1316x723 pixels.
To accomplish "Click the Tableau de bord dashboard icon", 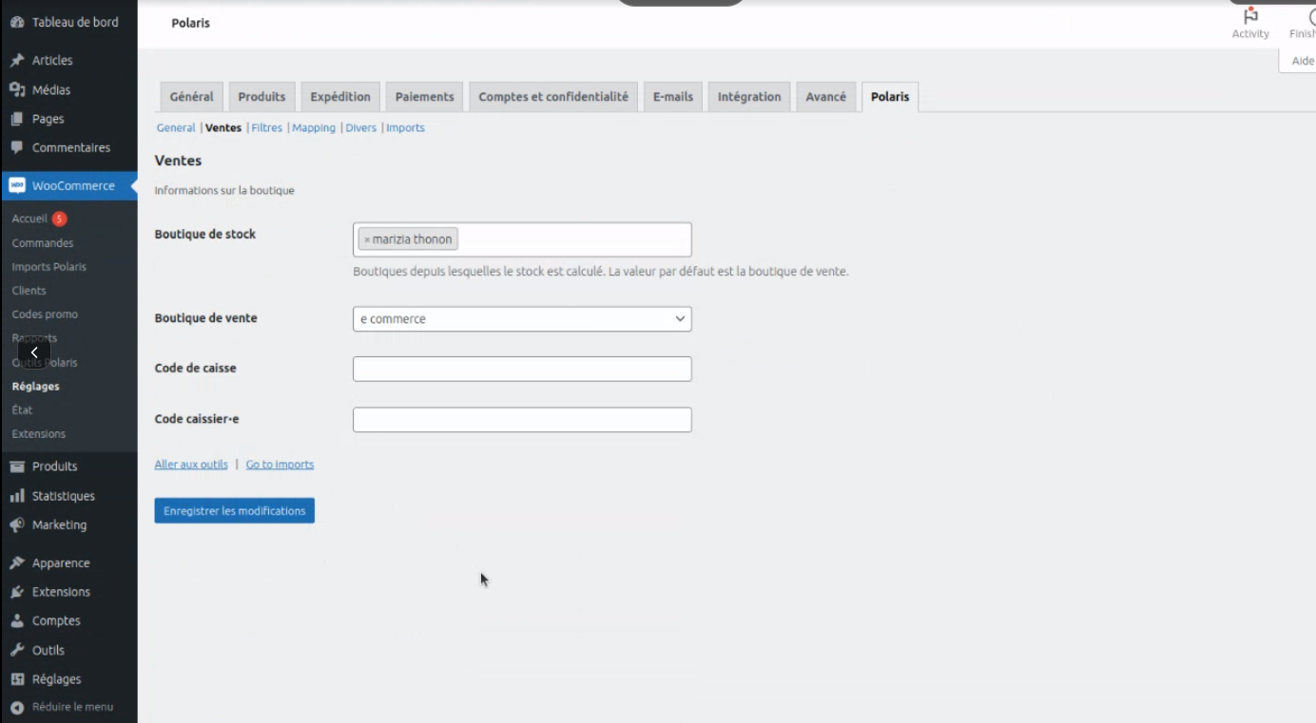I will coord(17,23).
